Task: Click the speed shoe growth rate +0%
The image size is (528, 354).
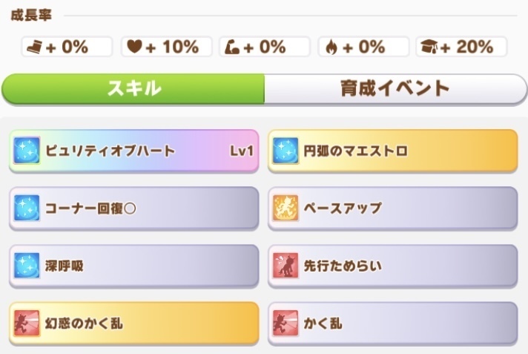Action: point(67,47)
